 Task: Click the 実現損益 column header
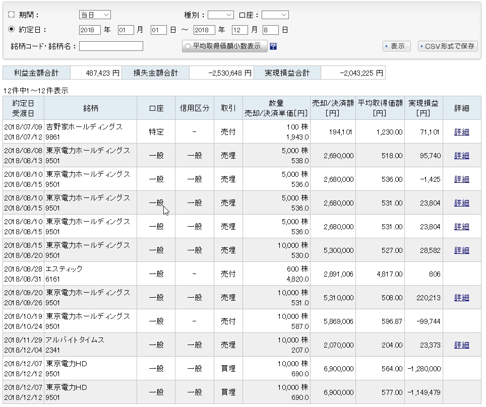[423, 108]
